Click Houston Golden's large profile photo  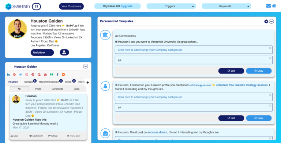[x=18, y=29]
